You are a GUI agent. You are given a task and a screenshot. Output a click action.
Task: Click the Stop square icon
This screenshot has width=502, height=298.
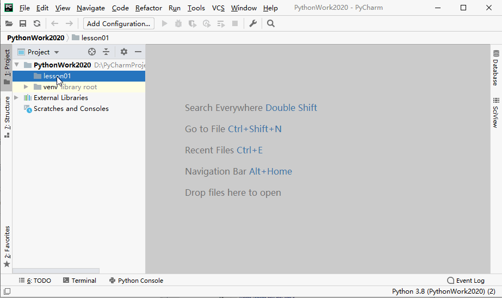coord(235,23)
